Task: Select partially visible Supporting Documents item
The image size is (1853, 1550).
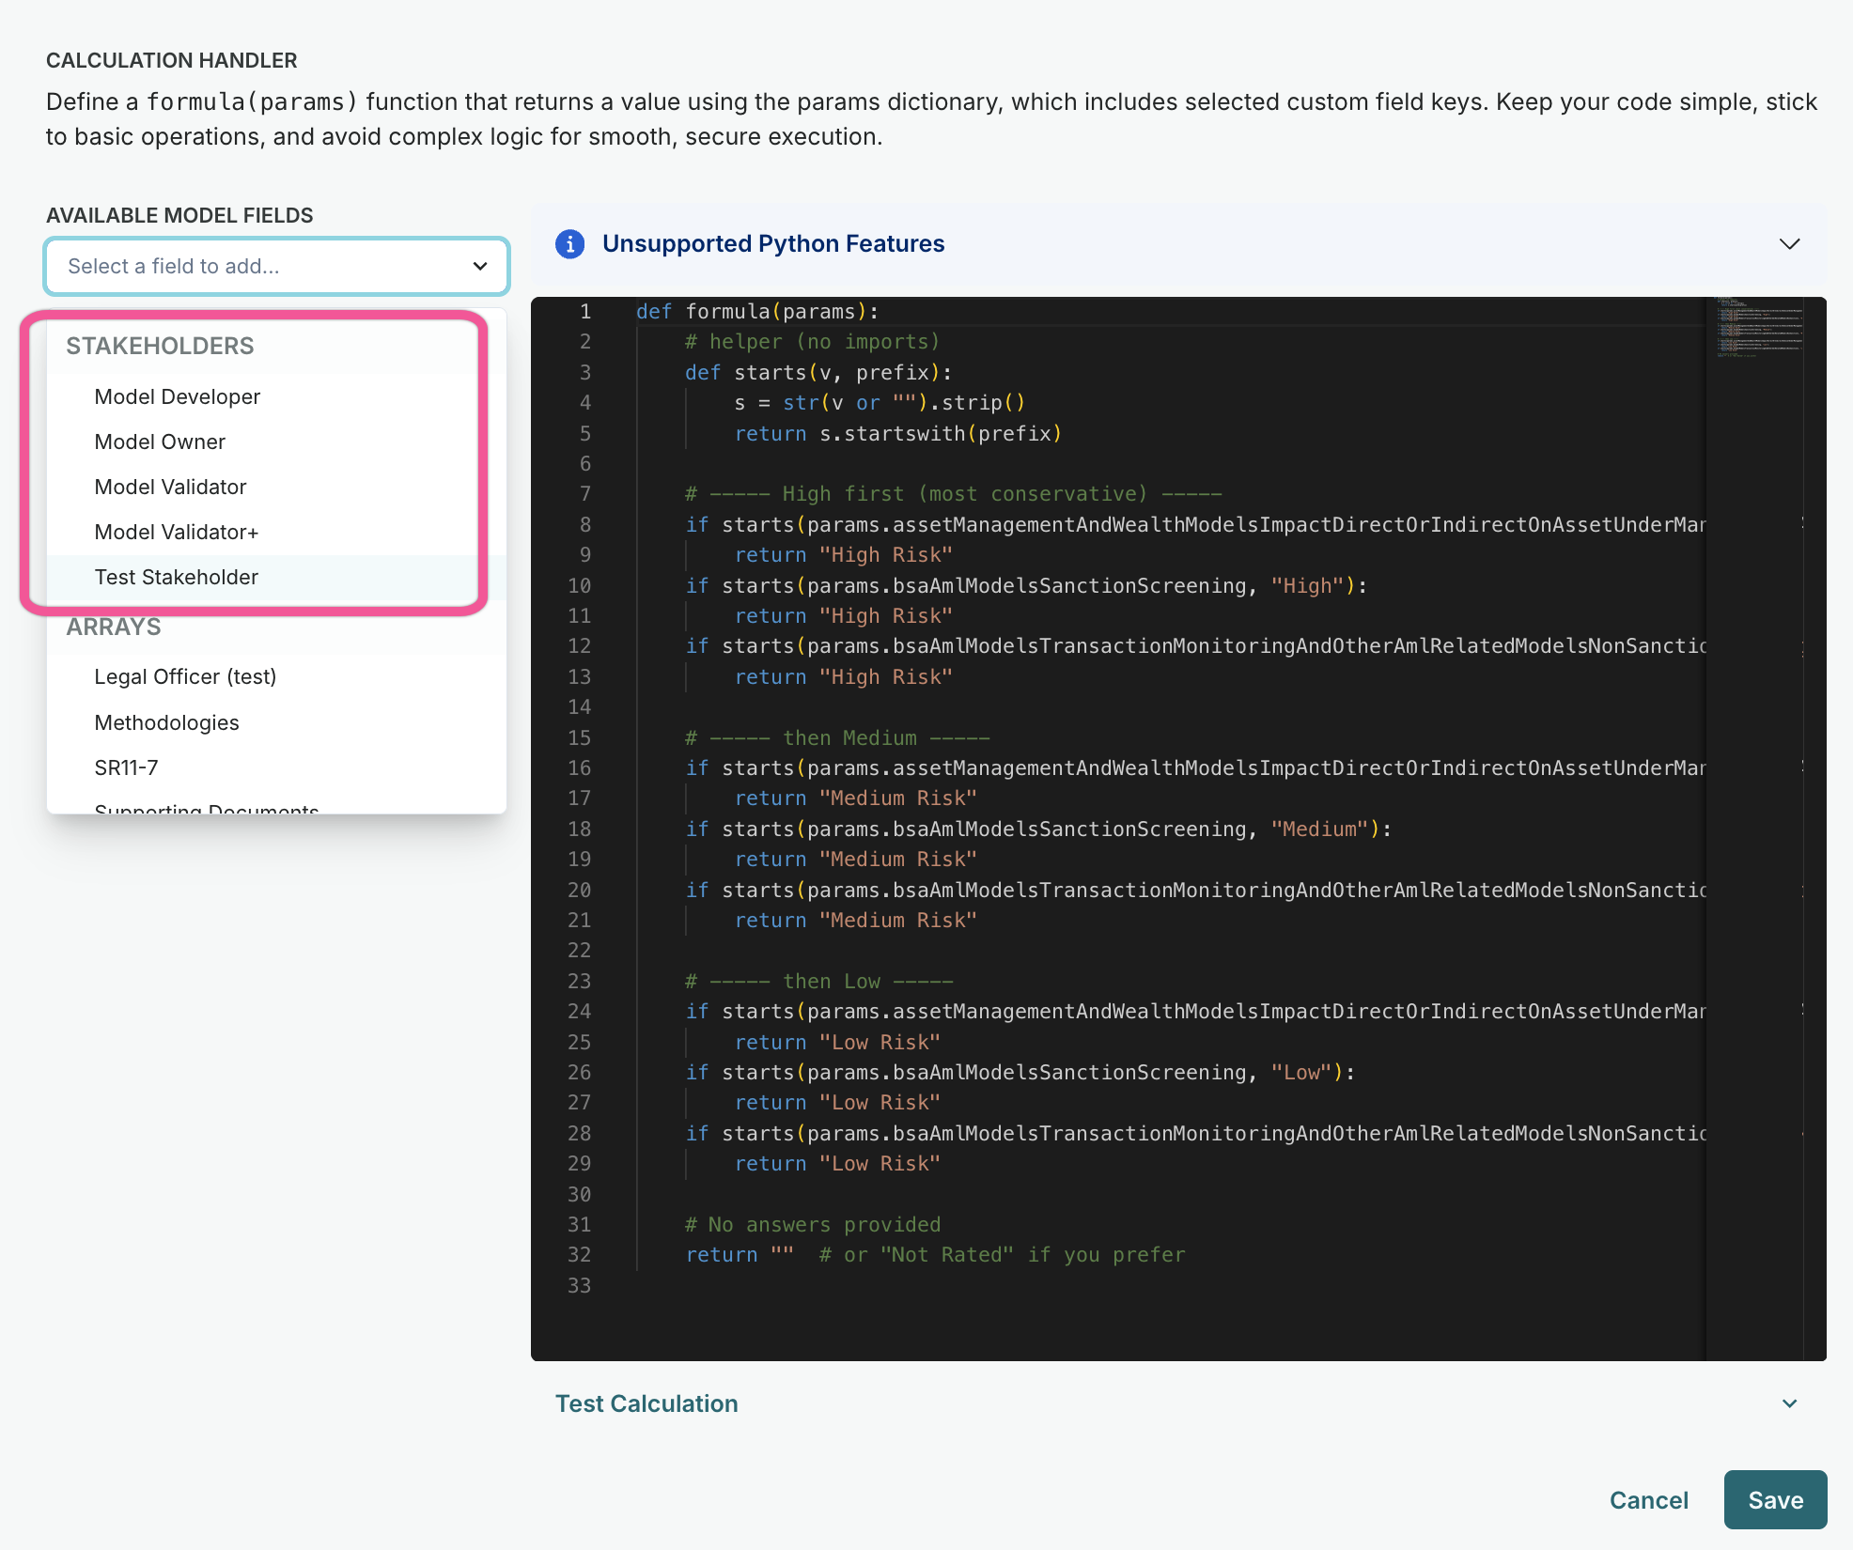Action: 207,808
